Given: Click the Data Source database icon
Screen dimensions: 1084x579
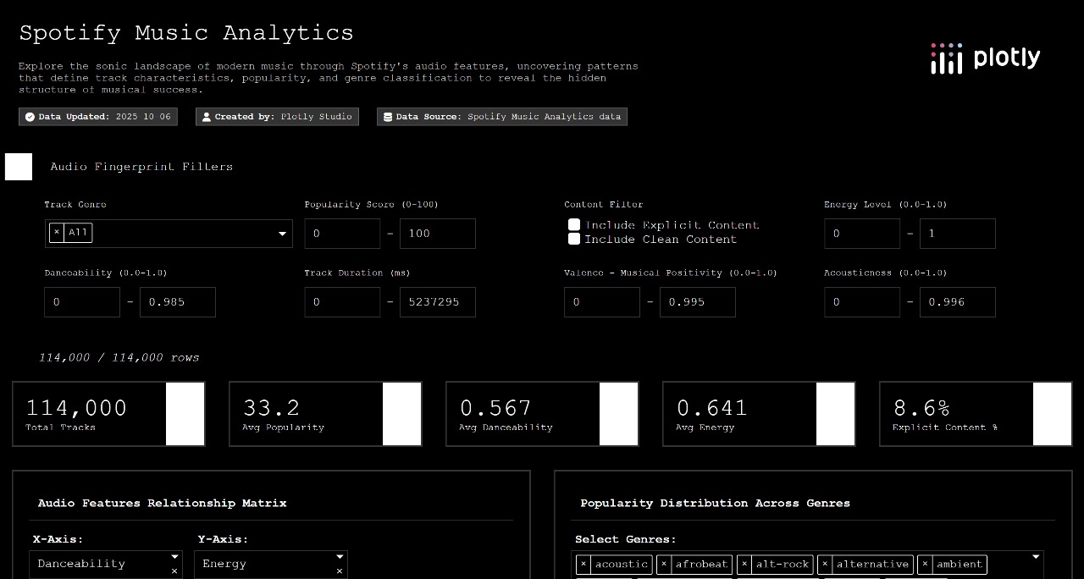Looking at the screenshot, I should coord(388,117).
